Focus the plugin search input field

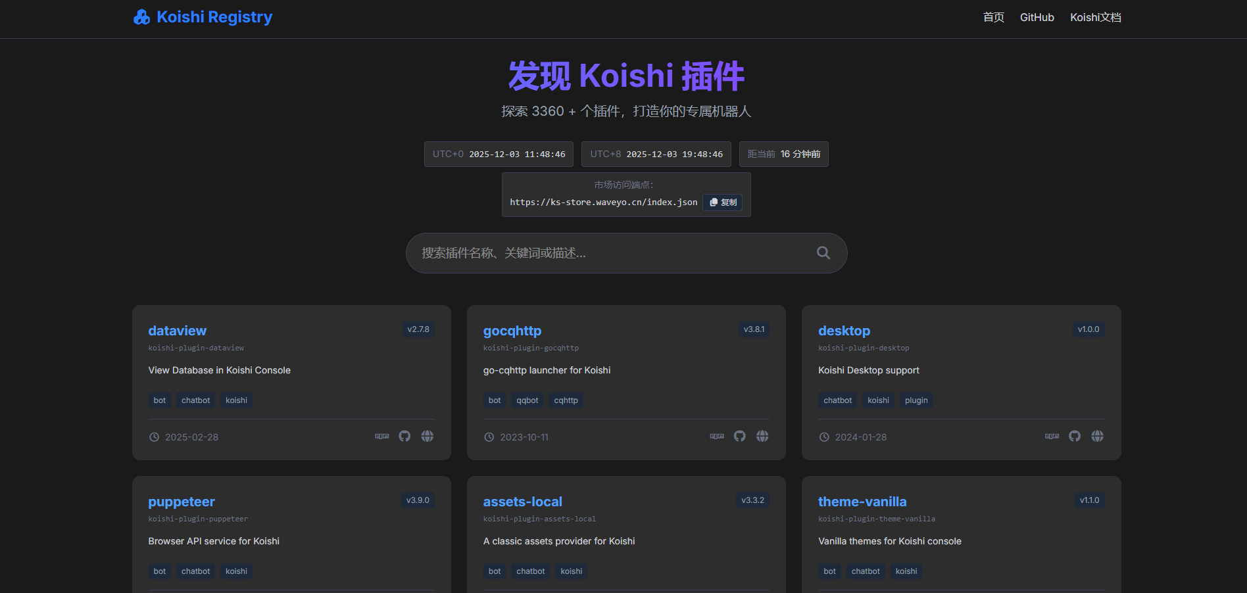pos(612,253)
